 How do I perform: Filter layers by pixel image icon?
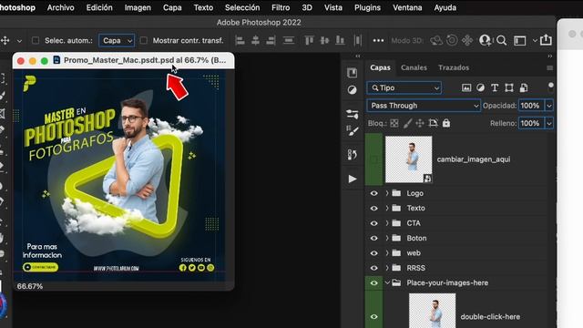466,87
